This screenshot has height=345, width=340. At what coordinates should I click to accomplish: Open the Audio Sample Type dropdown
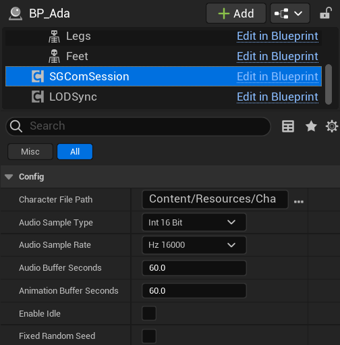(x=194, y=222)
